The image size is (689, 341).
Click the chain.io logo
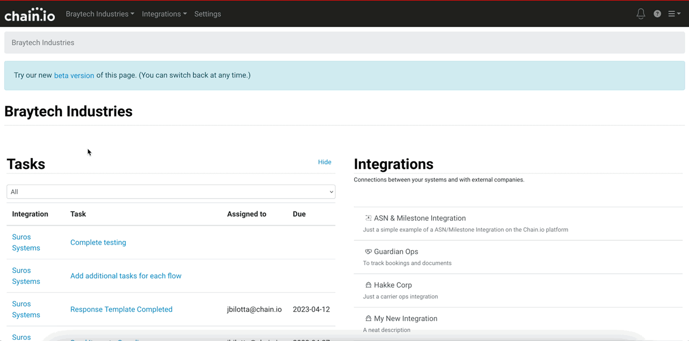click(x=29, y=14)
